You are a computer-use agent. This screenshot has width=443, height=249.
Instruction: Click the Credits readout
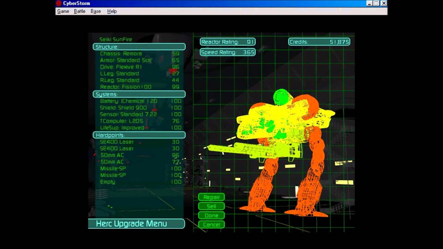319,42
